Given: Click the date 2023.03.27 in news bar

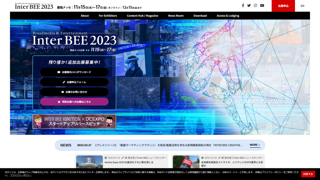Looking at the screenshot, I should [84, 145].
